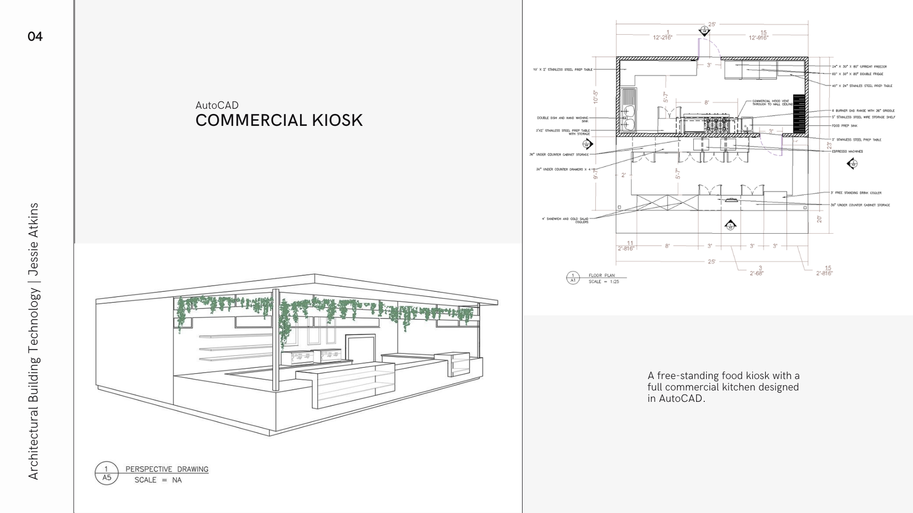Click the "9'-7"" vertical dimension

point(596,173)
